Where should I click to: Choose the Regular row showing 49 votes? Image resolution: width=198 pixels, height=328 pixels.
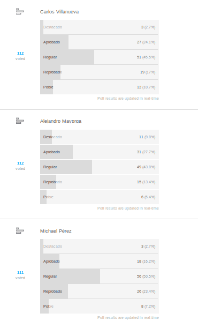pos(100,167)
